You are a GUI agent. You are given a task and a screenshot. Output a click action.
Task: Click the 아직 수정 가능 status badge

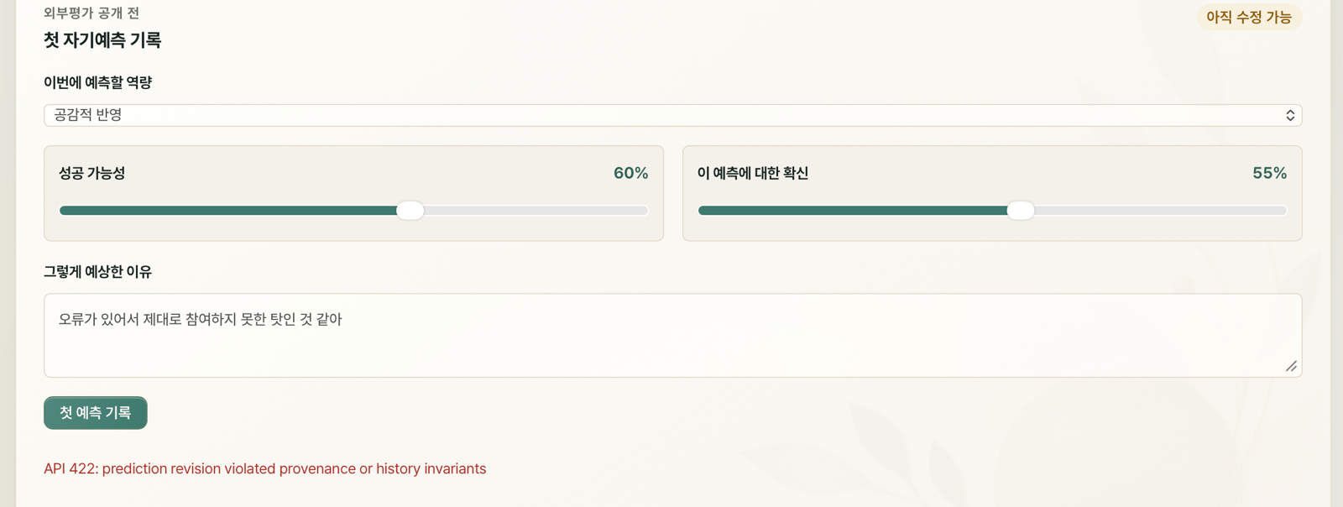(x=1249, y=17)
